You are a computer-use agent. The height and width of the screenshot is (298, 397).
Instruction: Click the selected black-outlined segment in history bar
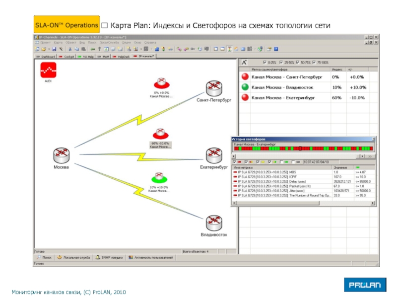tap(300, 149)
